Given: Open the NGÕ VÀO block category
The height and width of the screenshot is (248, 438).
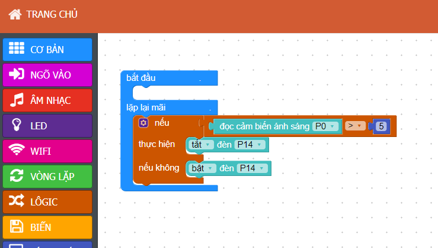Looking at the screenshot, I should (47, 75).
